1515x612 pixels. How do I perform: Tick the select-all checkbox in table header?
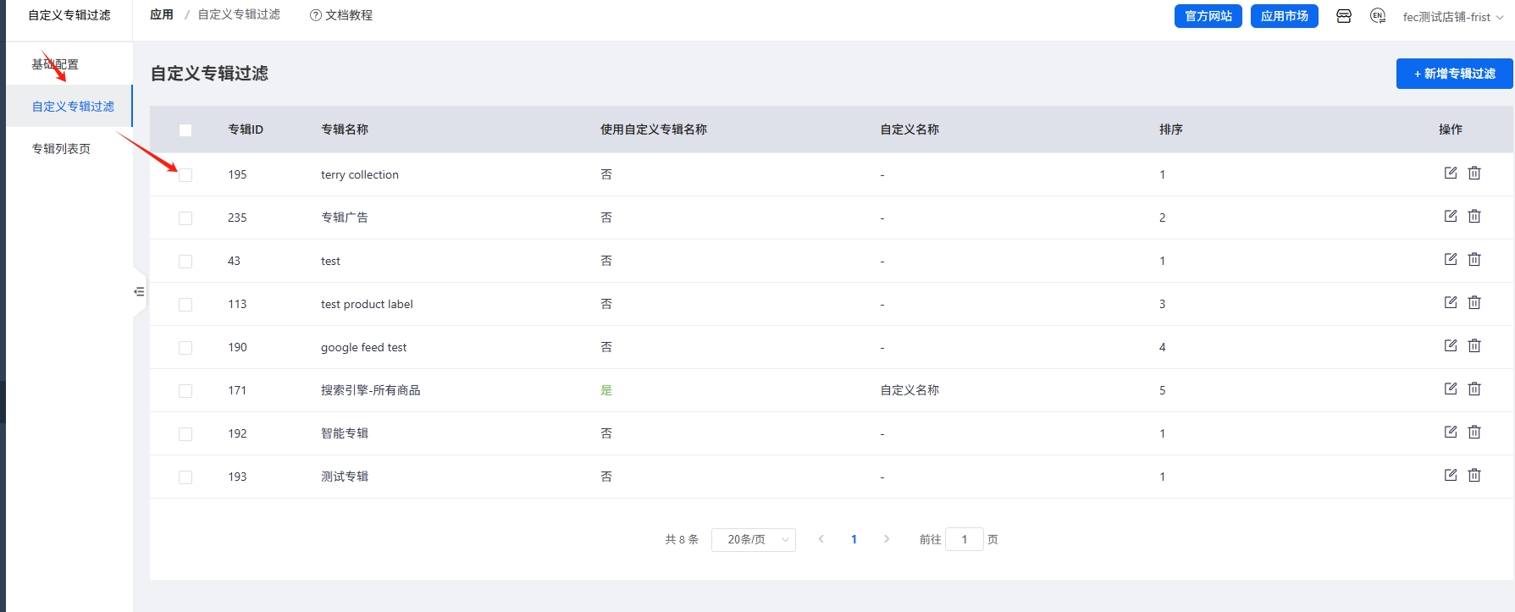(185, 130)
